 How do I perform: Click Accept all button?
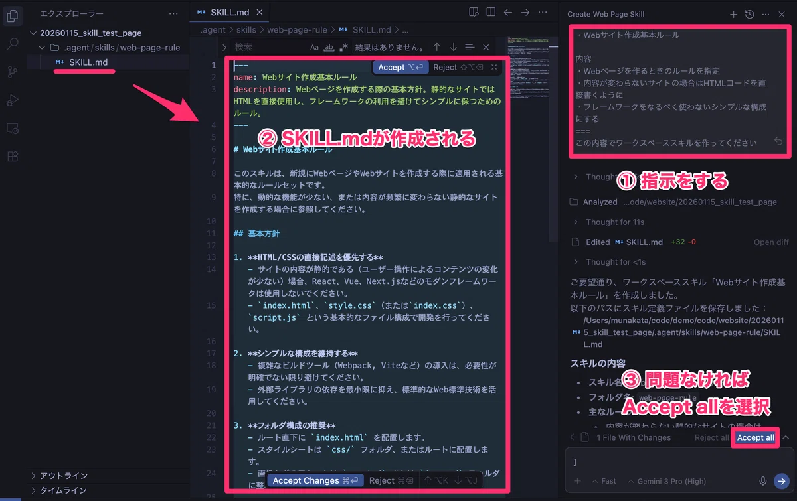[755, 437]
